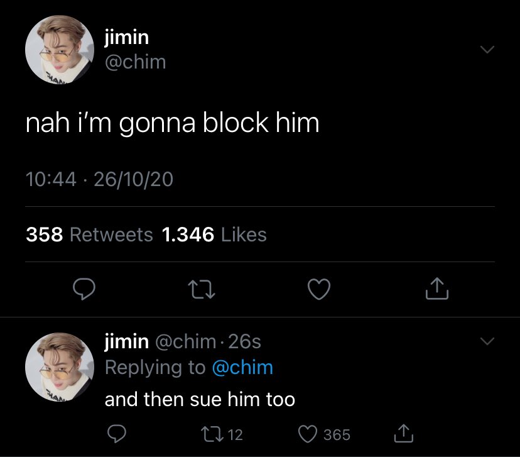Like the 'nah i'm gonna block him' tweet
Viewport: 520px width, 457px height.
318,289
